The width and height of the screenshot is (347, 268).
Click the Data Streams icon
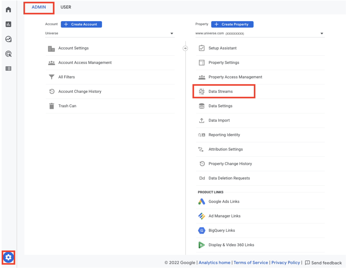(202, 91)
